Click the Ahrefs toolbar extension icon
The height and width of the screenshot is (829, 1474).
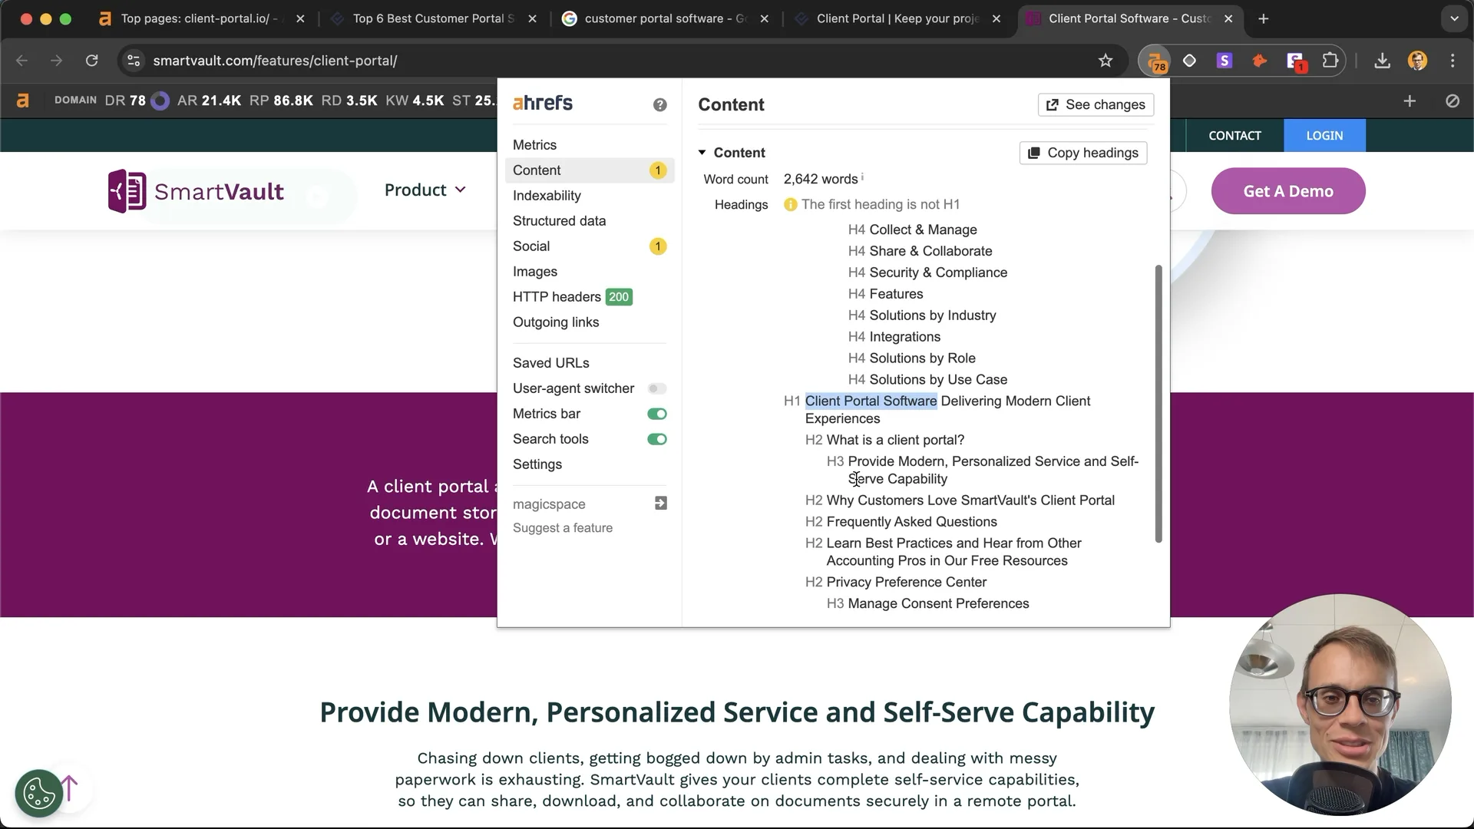(1156, 61)
